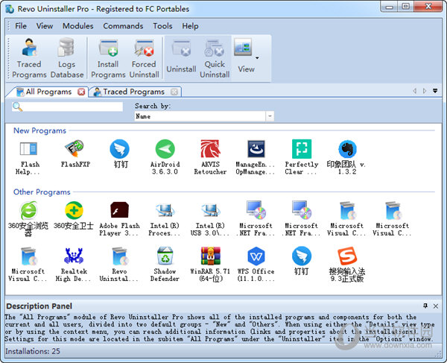Click the Uninstall toolbar button
The width and height of the screenshot is (447, 363).
(x=181, y=58)
